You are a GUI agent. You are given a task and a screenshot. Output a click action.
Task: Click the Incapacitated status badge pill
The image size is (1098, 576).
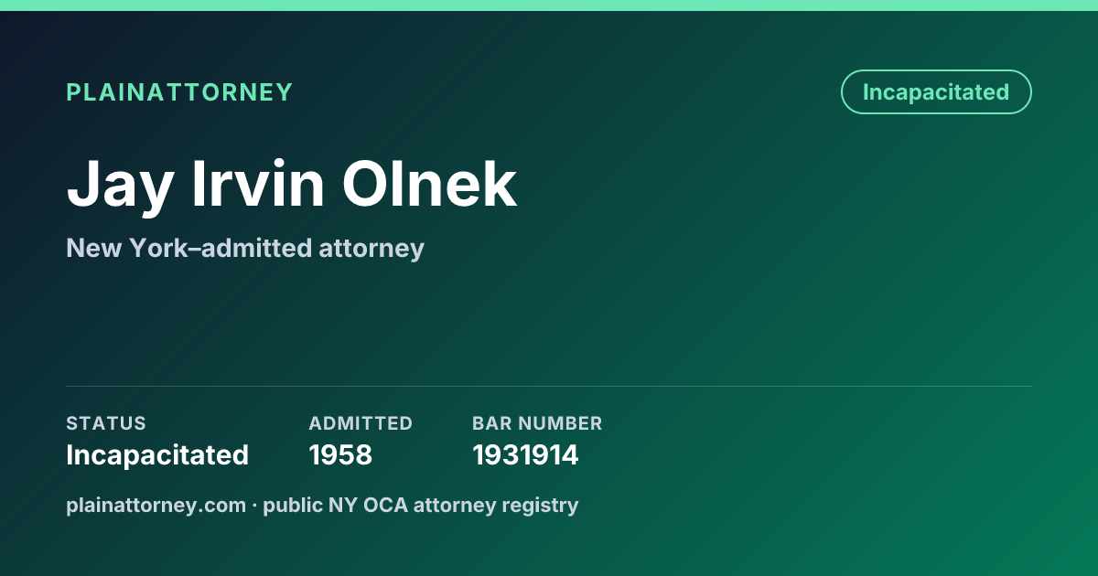(x=936, y=92)
